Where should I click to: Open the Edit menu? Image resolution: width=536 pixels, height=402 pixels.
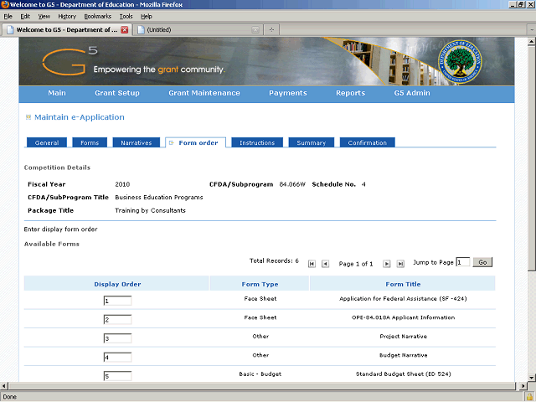[25, 17]
